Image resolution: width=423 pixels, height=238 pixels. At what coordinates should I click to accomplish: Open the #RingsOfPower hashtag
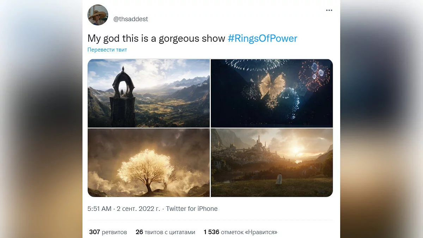(x=263, y=38)
